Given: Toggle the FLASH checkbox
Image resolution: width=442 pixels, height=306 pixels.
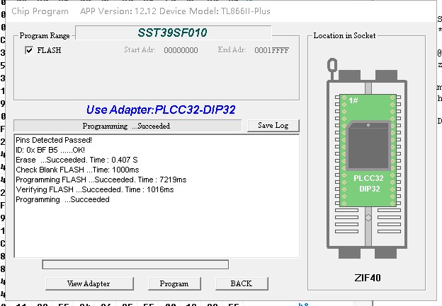Looking at the screenshot, I should coord(29,50).
